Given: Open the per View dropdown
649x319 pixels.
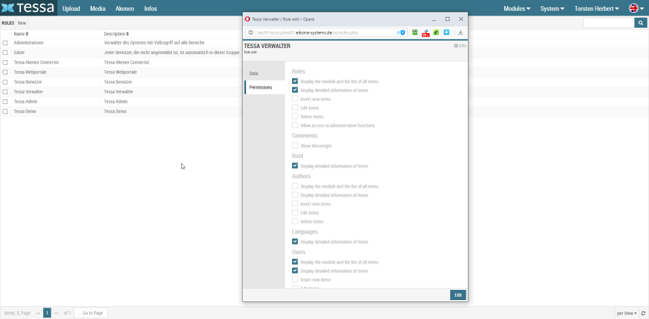Looking at the screenshot, I should coord(627,313).
